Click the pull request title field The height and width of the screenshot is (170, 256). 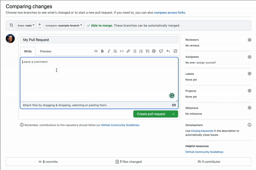[x=99, y=40]
